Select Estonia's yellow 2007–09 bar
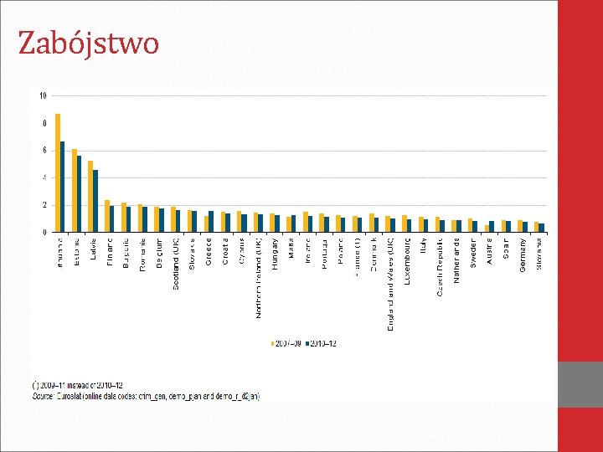 point(75,191)
